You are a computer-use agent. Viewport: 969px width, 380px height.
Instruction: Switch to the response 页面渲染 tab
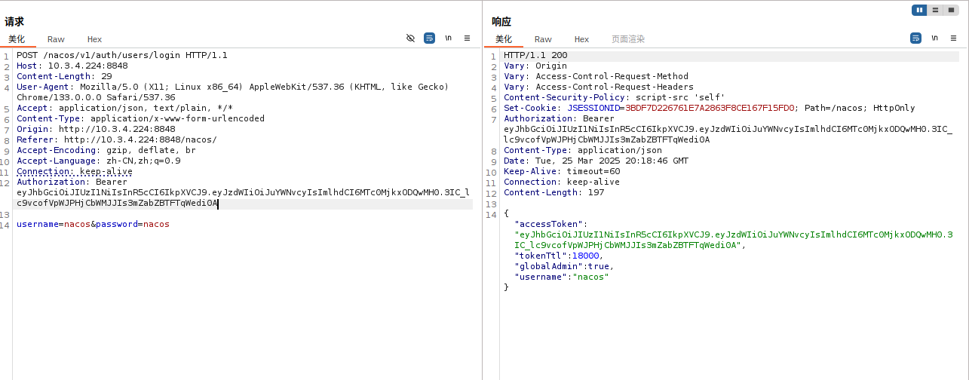tap(627, 39)
